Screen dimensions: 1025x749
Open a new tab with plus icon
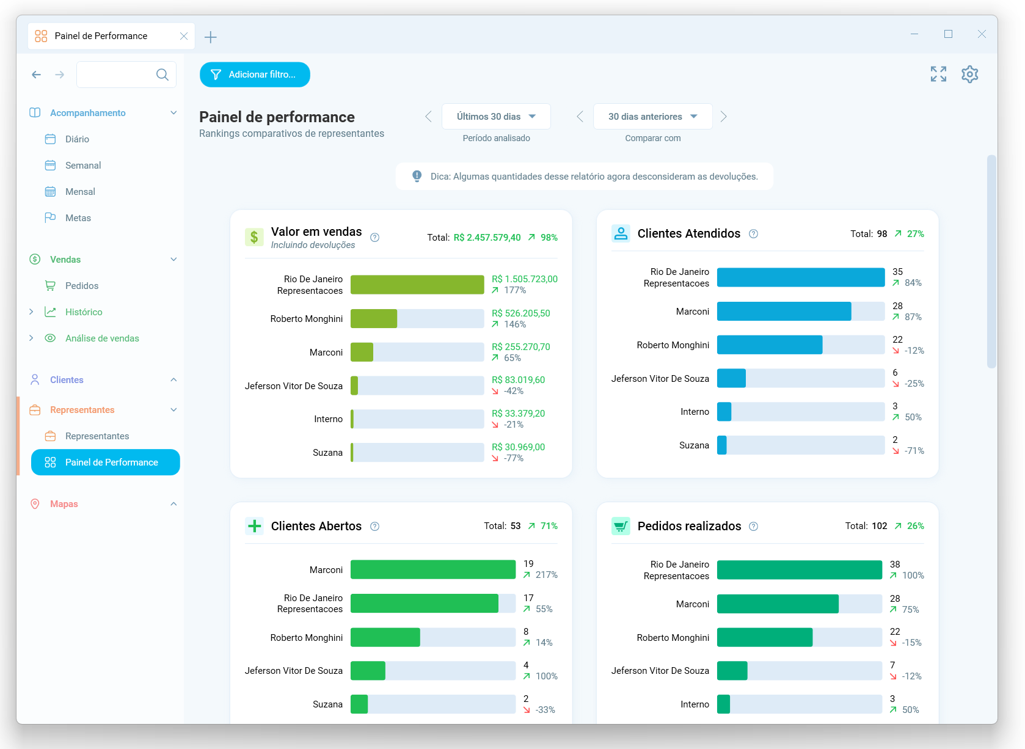coord(211,37)
